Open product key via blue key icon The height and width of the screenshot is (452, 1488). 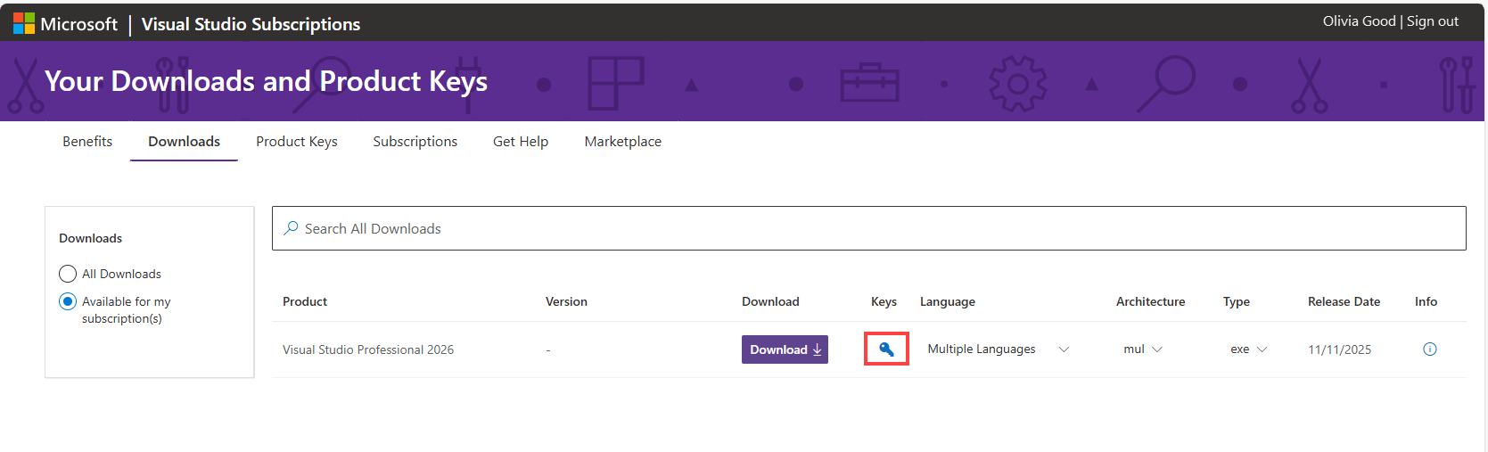tap(886, 349)
